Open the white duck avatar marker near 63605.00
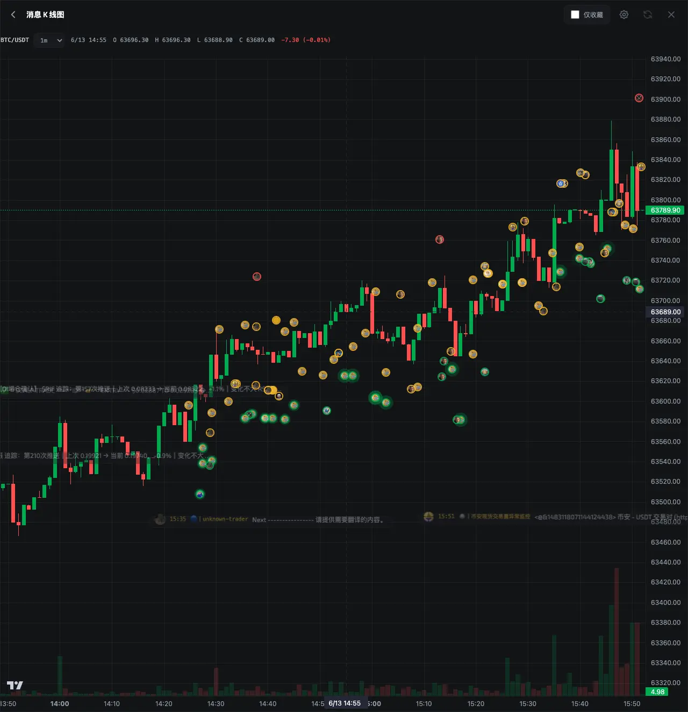 coord(279,396)
